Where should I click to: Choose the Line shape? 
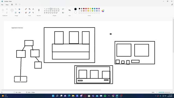pos(45,9)
